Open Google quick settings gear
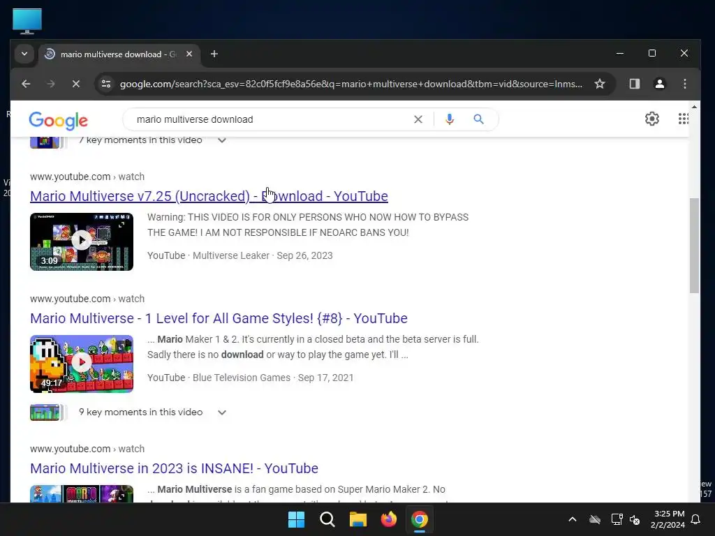 (x=652, y=119)
